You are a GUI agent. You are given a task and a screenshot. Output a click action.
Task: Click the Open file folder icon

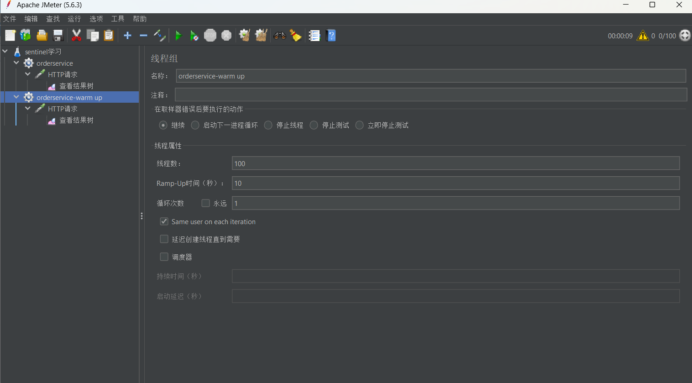[42, 35]
